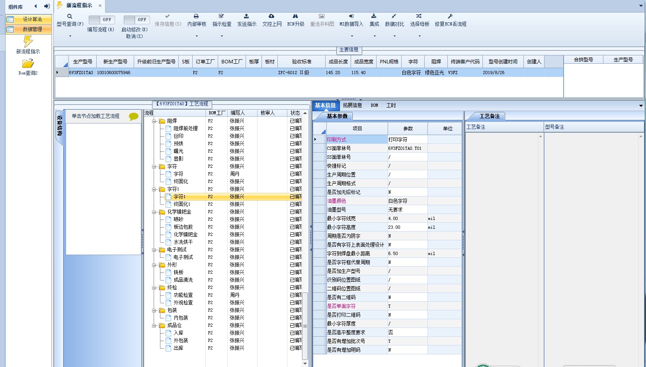Click the 阻焊 folder icon in tree
The image size is (646, 367).
point(162,121)
